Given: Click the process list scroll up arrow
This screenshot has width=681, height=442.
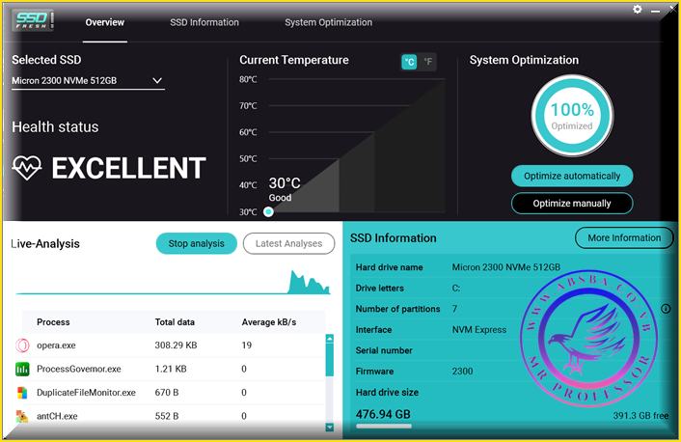Looking at the screenshot, I should tap(330, 338).
